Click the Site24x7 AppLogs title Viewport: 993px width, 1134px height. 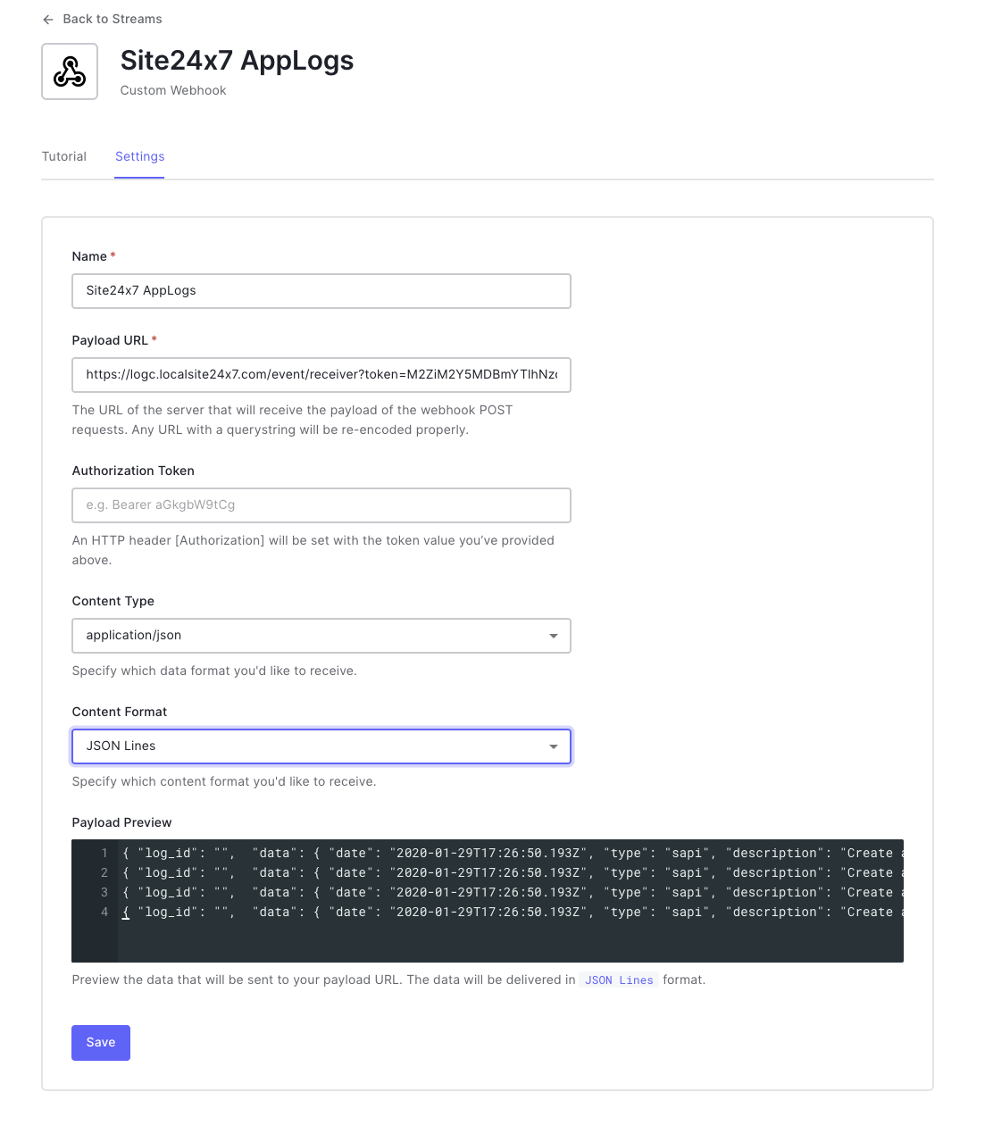coord(237,61)
